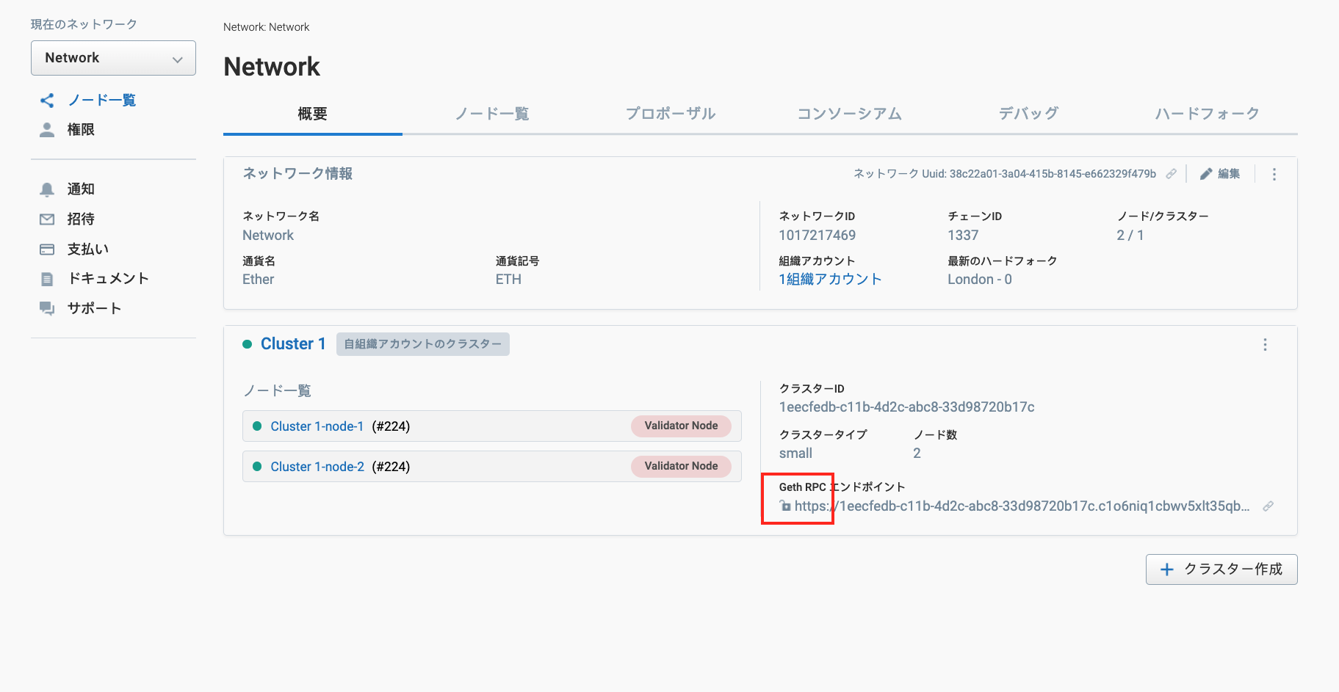1339x692 pixels.
Task: Click the 招待 envelope icon
Action: pos(47,219)
